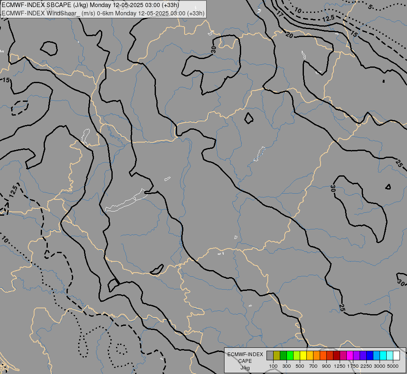
Task: Select the legend tick label 700
Action: click(x=313, y=366)
